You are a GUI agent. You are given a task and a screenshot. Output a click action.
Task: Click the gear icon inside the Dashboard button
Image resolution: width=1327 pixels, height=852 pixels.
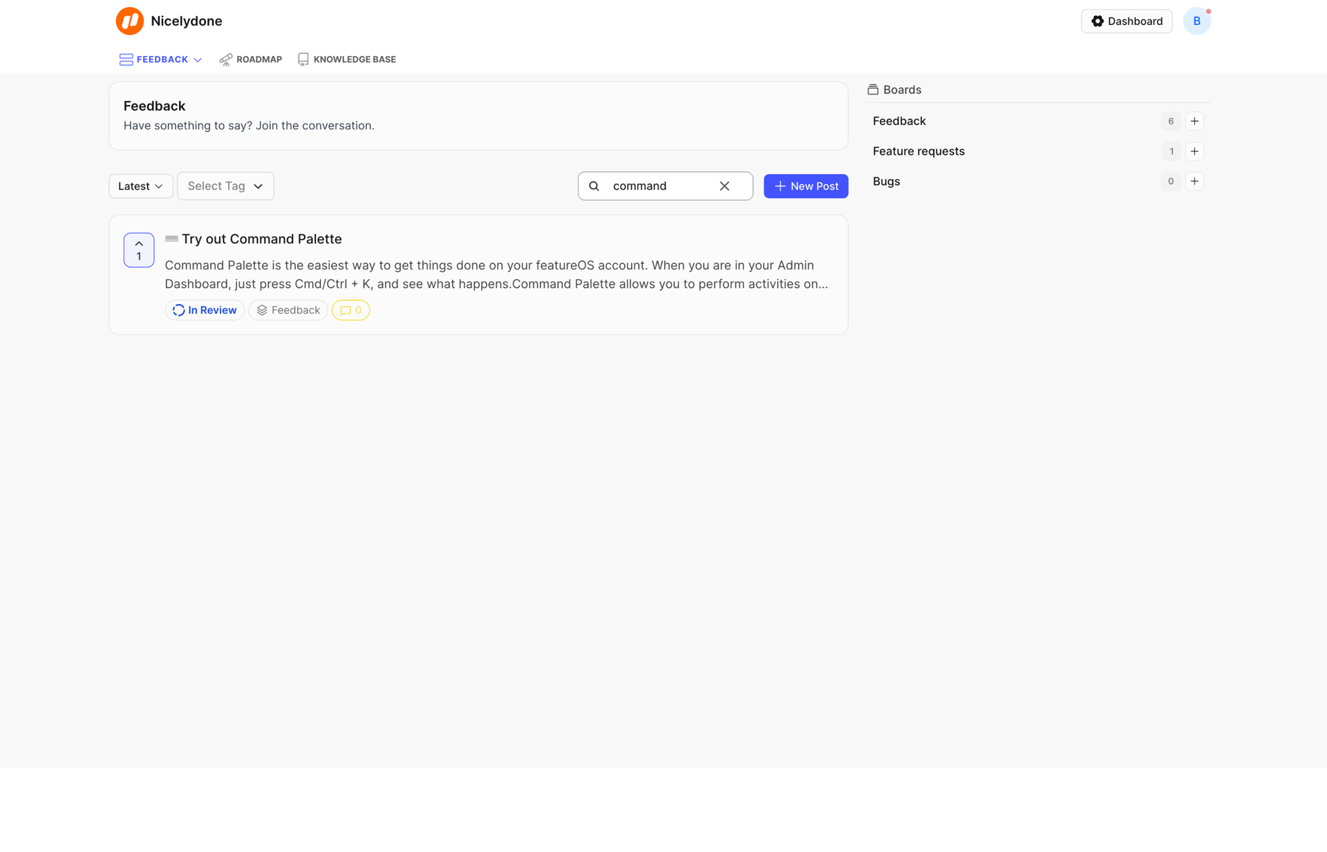1098,21
